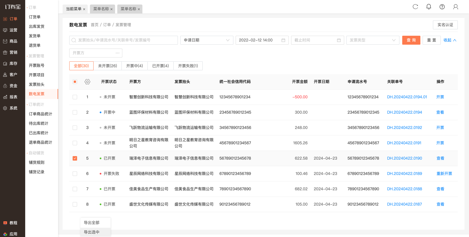Screen dimensions: 469x237
Task: Focus the invoice search input field
Action: point(124,40)
